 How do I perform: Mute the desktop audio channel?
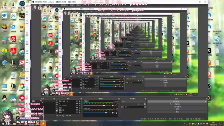[x=113, y=106]
